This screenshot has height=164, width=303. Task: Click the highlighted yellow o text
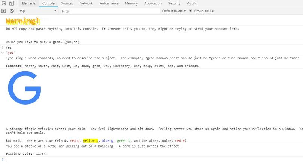(91, 141)
